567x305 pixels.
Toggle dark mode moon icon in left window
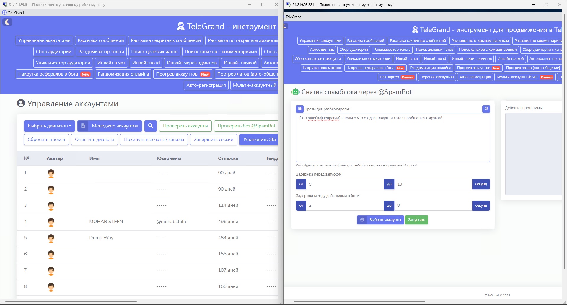tap(7, 22)
